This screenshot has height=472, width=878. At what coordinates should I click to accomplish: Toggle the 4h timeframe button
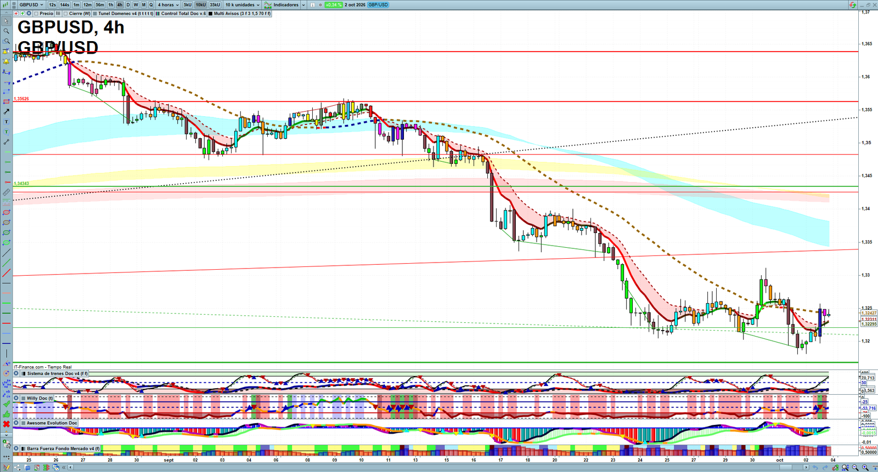[x=120, y=5]
